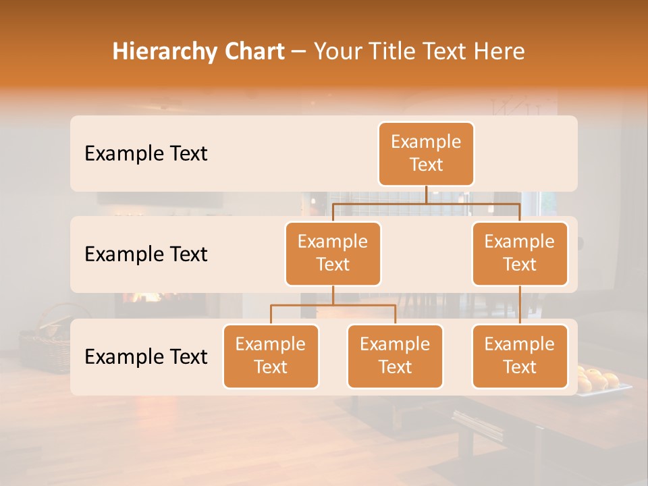Select the top row Example Text label
This screenshot has width=648, height=486.
click(x=145, y=154)
